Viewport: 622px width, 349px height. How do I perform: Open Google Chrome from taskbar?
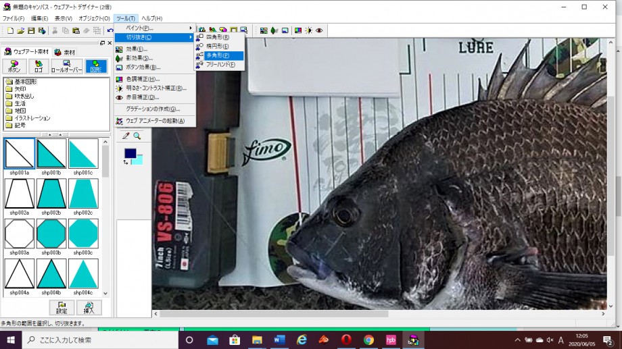(368, 340)
